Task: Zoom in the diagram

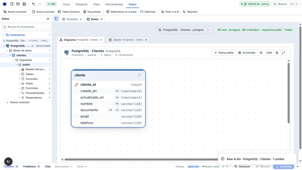Action: point(277,53)
